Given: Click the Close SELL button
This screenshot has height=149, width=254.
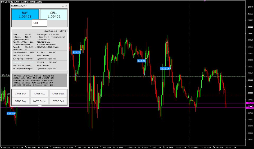Looking at the screenshot, I should coord(58,93).
